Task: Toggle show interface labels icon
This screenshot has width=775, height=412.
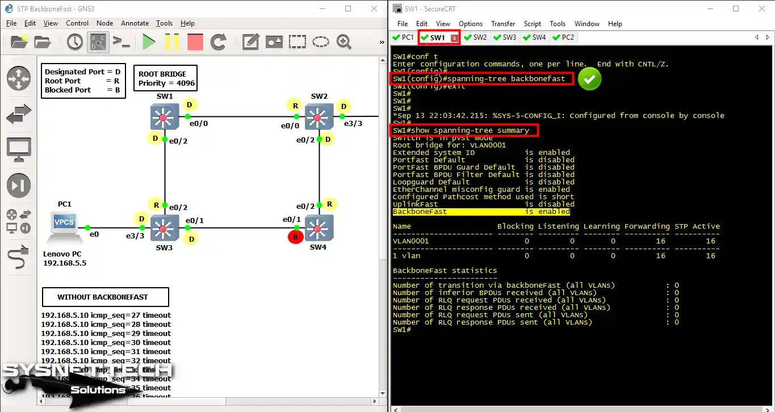Action: 98,42
